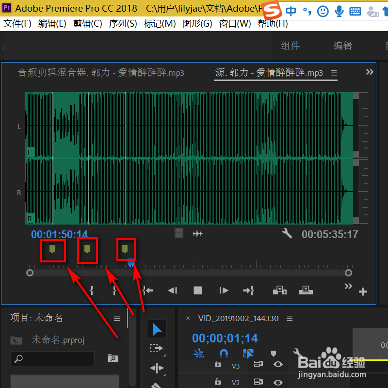Toggle IME Chinese/English mode 中
The height and width of the screenshot is (388, 388).
(291, 11)
